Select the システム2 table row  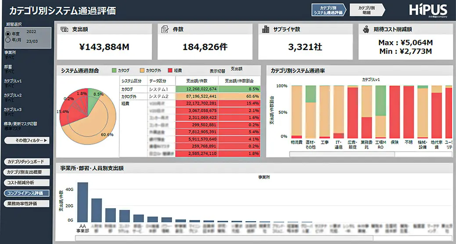[190, 96]
